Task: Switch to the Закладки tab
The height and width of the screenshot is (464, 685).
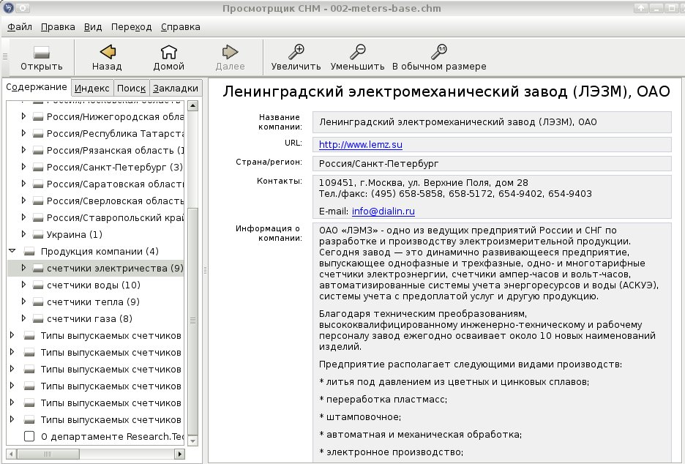Action: tap(176, 88)
